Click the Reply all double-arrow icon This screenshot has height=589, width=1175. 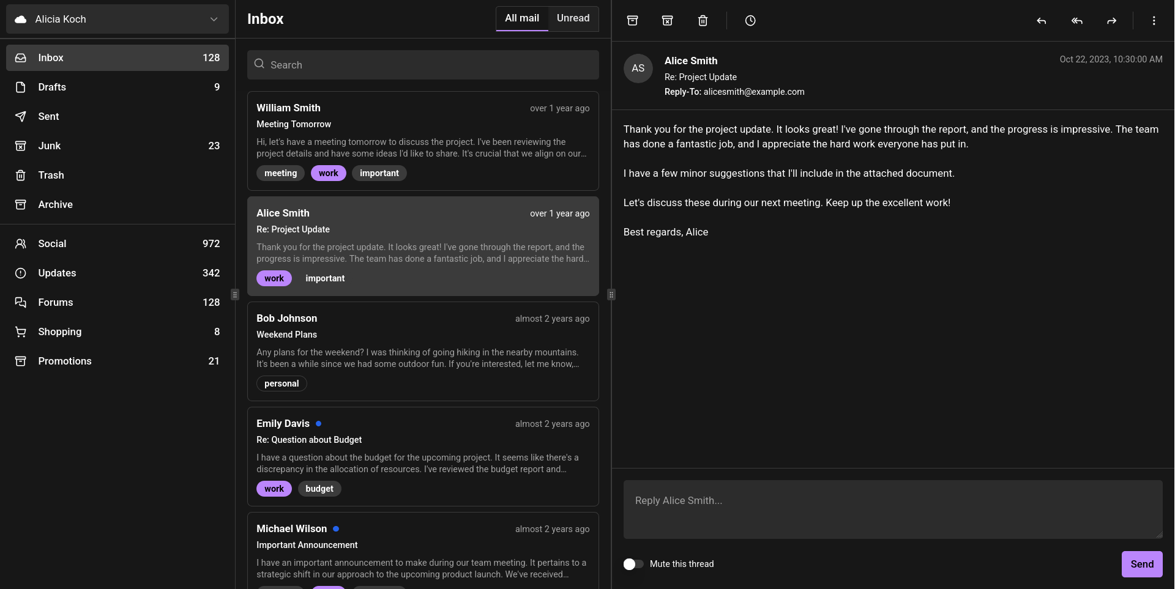[1077, 21]
